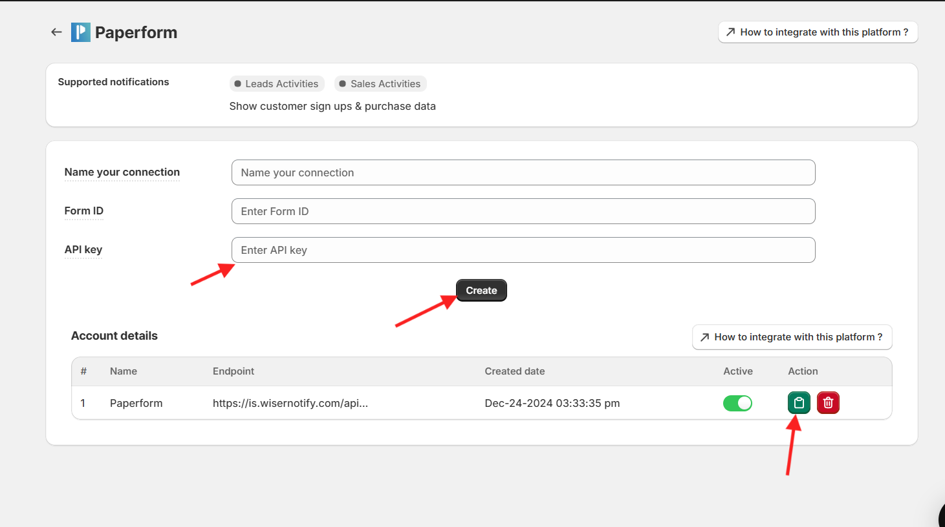Click the 'Form ID' label
Image resolution: width=945 pixels, height=527 pixels.
(x=84, y=211)
